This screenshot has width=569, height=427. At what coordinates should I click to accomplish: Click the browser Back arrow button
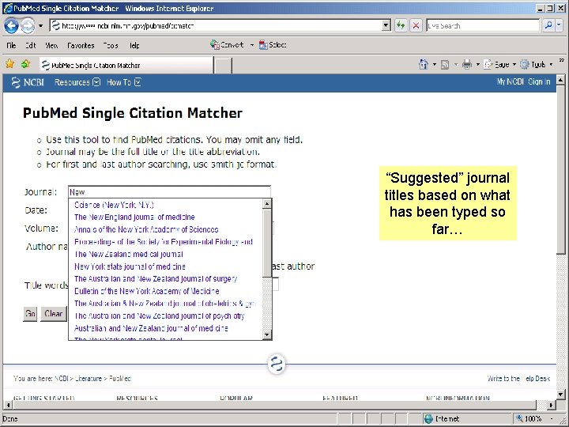tap(11, 26)
